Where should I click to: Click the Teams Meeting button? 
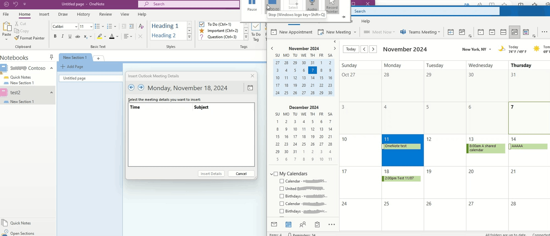coord(420,32)
